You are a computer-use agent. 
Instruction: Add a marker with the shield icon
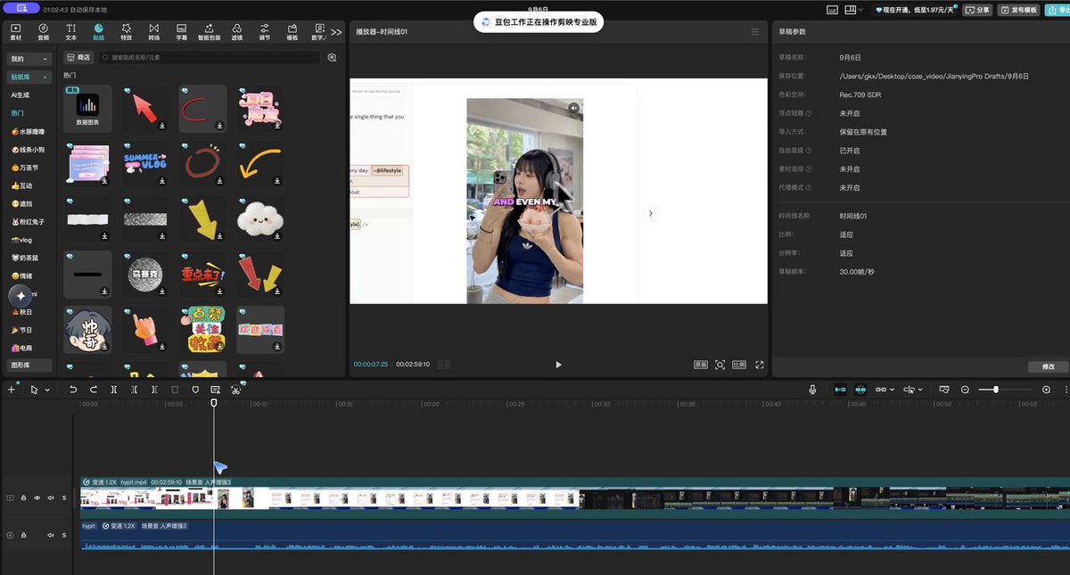(195, 390)
